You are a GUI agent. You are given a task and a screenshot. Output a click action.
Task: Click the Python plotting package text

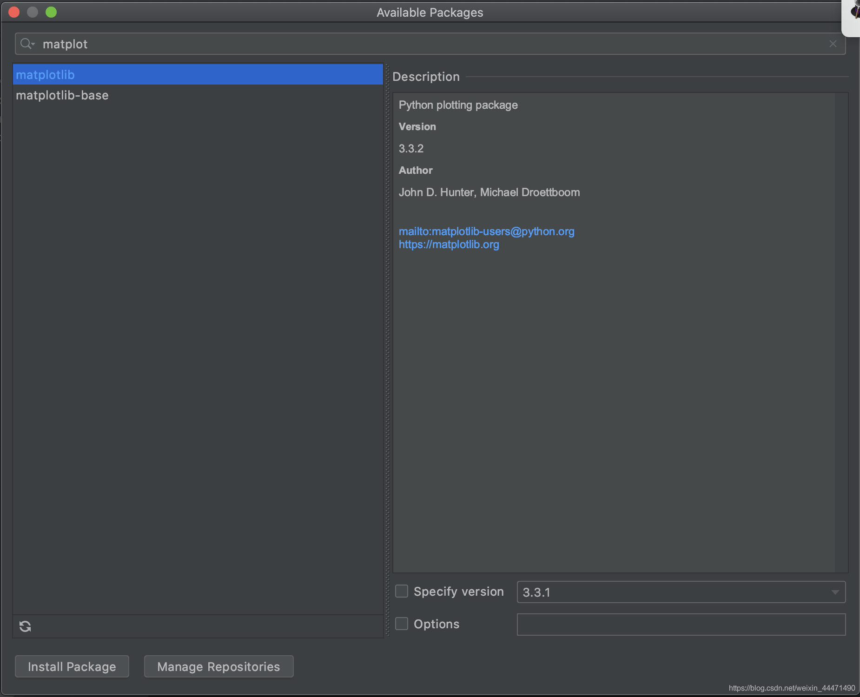458,105
